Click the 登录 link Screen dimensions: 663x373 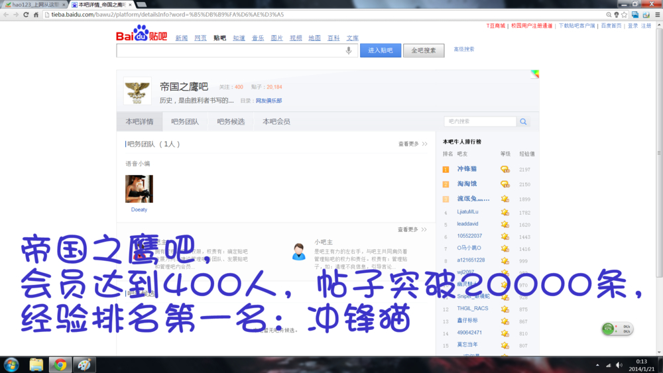[633, 26]
